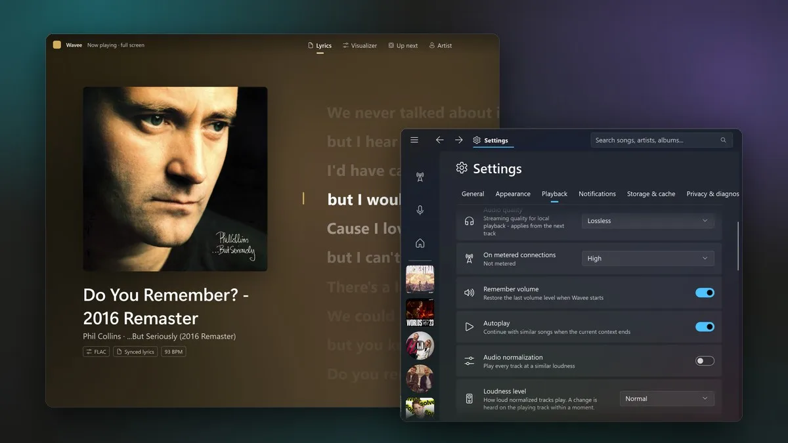
Task: Click highlighted lyric "but I woul"
Action: (364, 200)
